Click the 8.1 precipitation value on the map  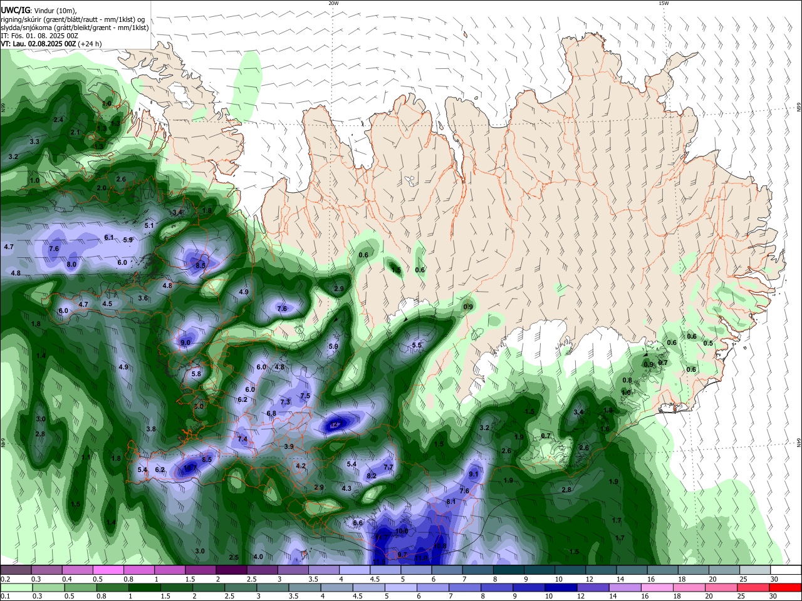(451, 501)
